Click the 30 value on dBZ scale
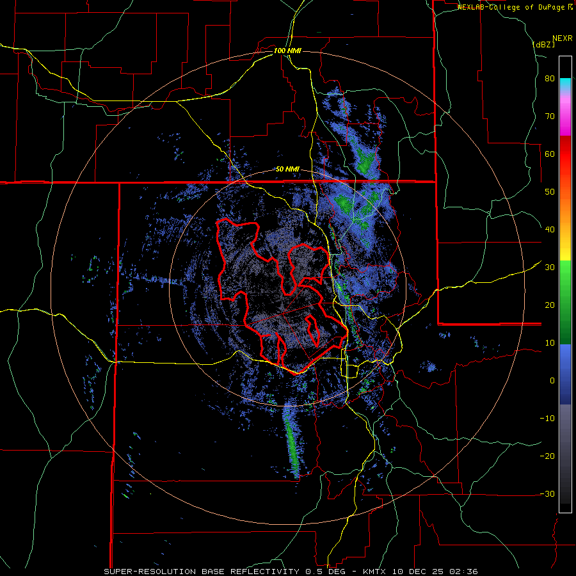 click(x=550, y=268)
